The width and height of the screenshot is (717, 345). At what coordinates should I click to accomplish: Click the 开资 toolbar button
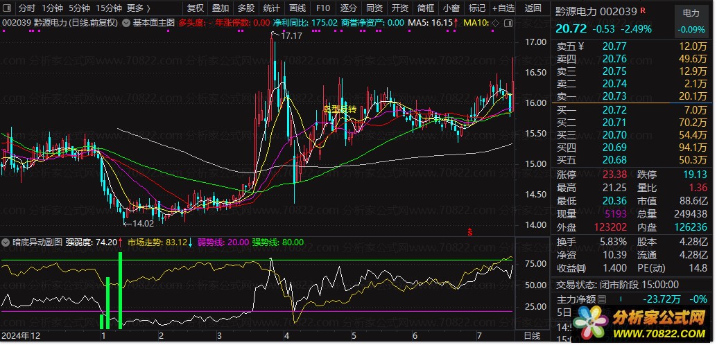[400, 8]
